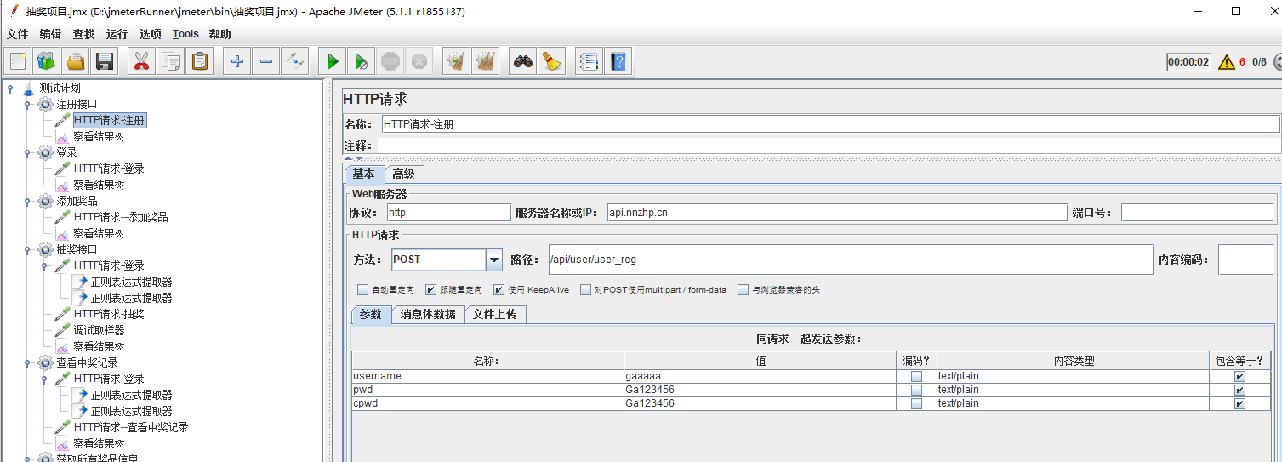Image resolution: width=1282 pixels, height=462 pixels.
Task: Enable the 与浏览器兼容的头 checkbox
Action: coord(743,289)
